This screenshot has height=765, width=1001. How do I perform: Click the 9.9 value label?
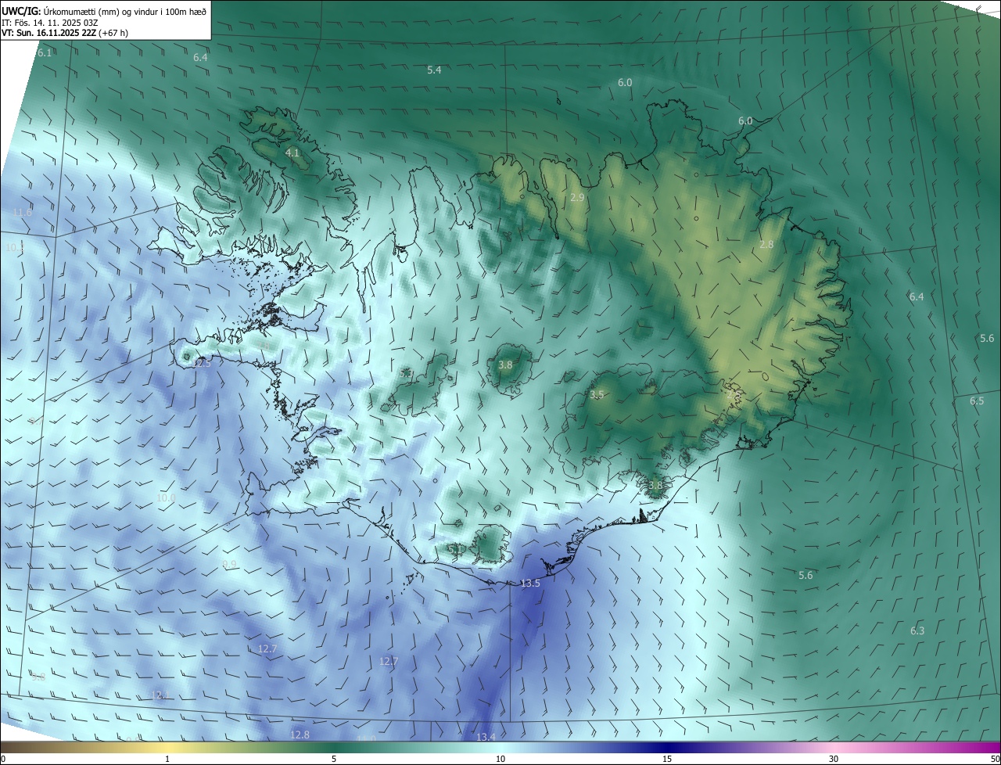(x=229, y=565)
